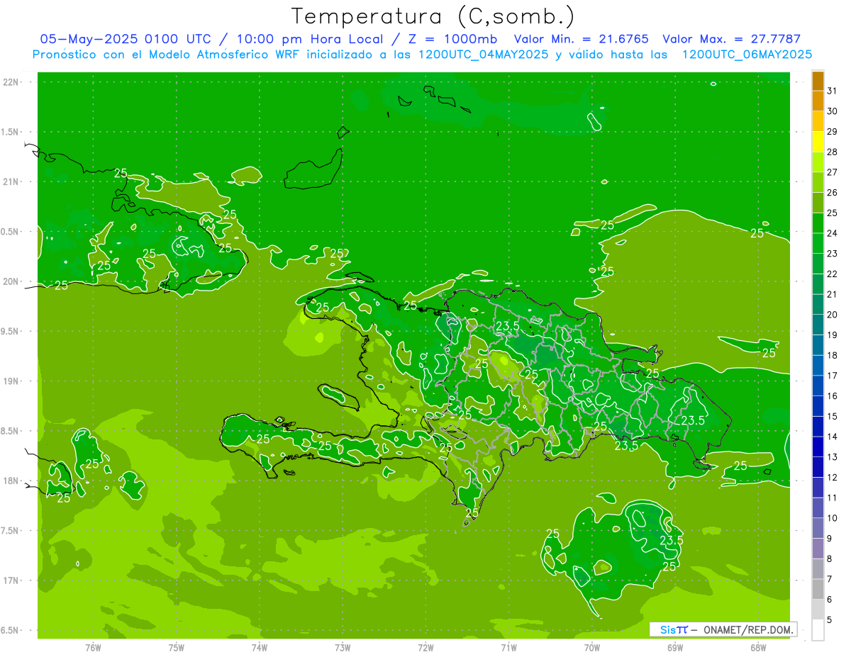Screen dimensions: 851x657
Task: Click the '20N' latitude axis label
Action: point(11,281)
